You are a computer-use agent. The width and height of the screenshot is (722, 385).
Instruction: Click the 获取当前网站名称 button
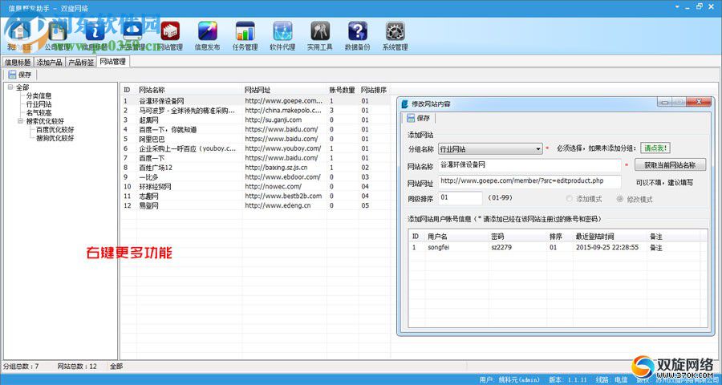point(670,165)
